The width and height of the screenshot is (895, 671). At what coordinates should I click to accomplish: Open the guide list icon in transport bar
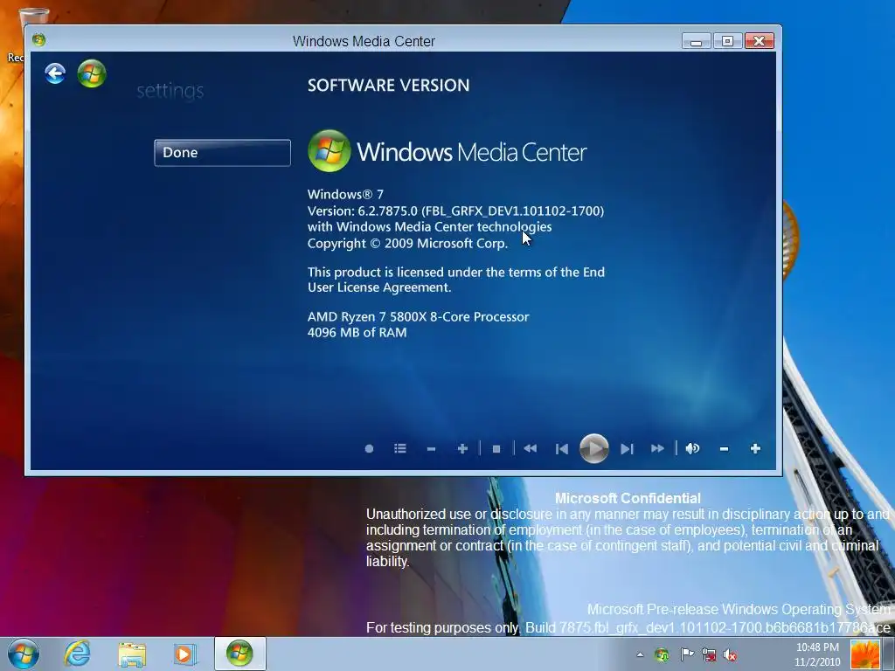click(400, 448)
